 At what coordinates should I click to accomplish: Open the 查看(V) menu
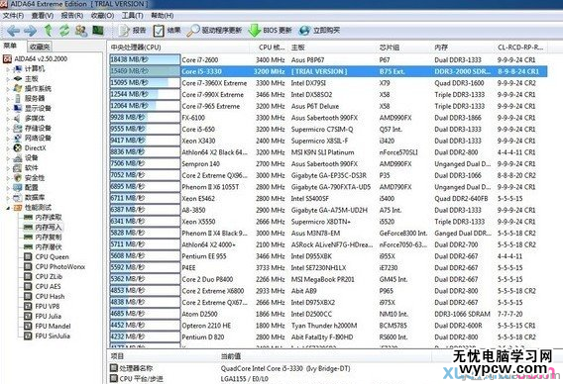coord(43,16)
